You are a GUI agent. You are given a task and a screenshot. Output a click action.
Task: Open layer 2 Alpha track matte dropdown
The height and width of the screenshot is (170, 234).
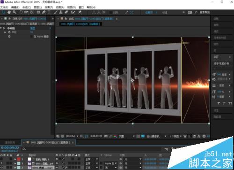[111, 163]
